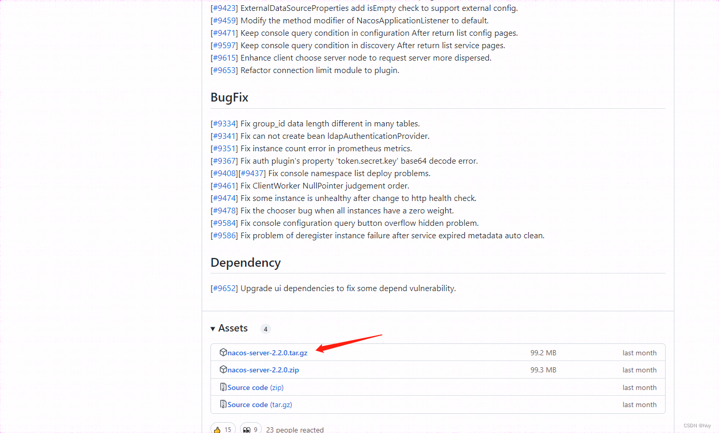Open issue #9652 about ui dependencies

pos(224,288)
